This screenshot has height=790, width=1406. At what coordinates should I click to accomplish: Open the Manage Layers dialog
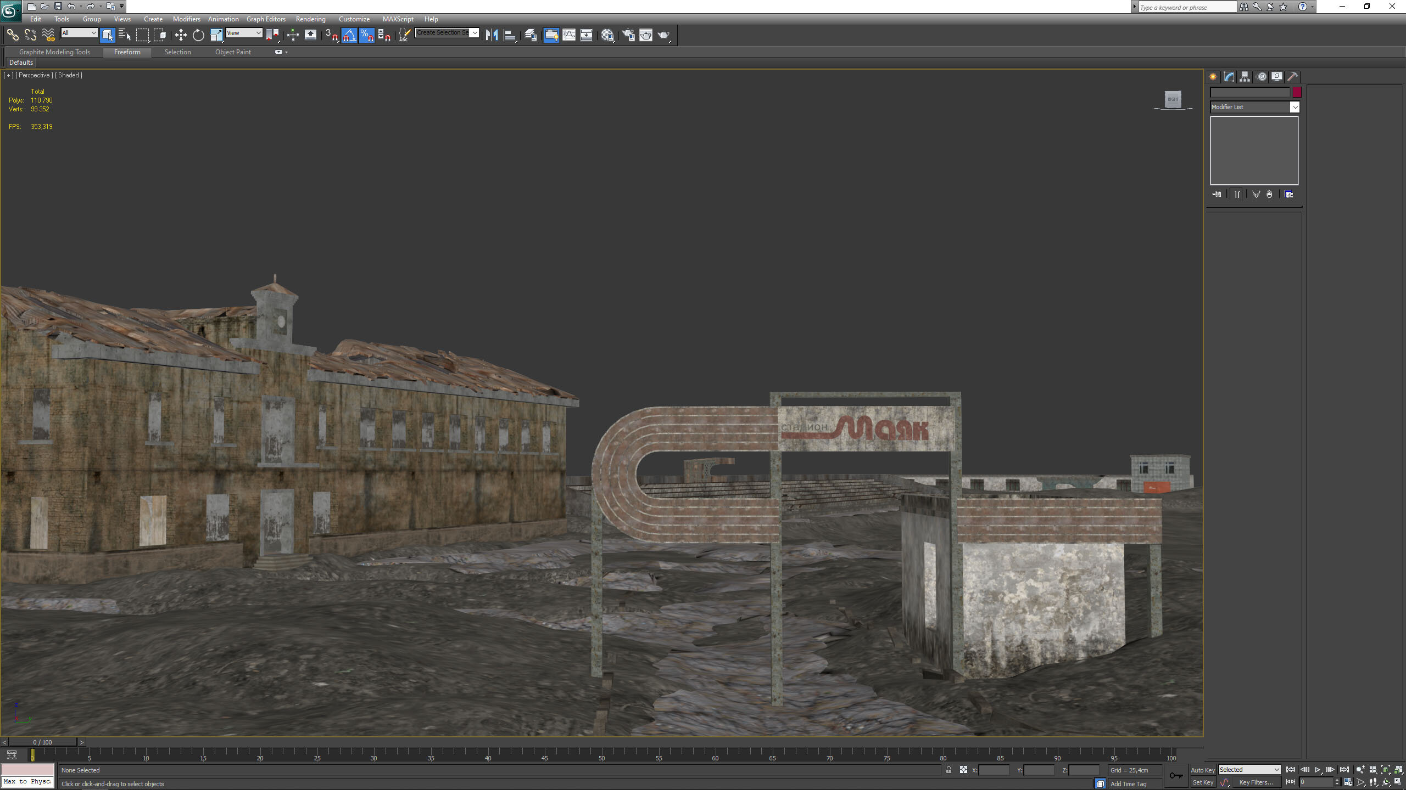531,35
